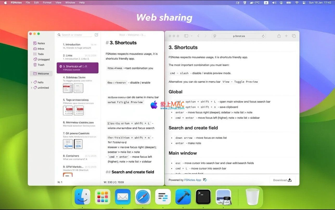Launch Terminal from the Dock

coord(203,197)
